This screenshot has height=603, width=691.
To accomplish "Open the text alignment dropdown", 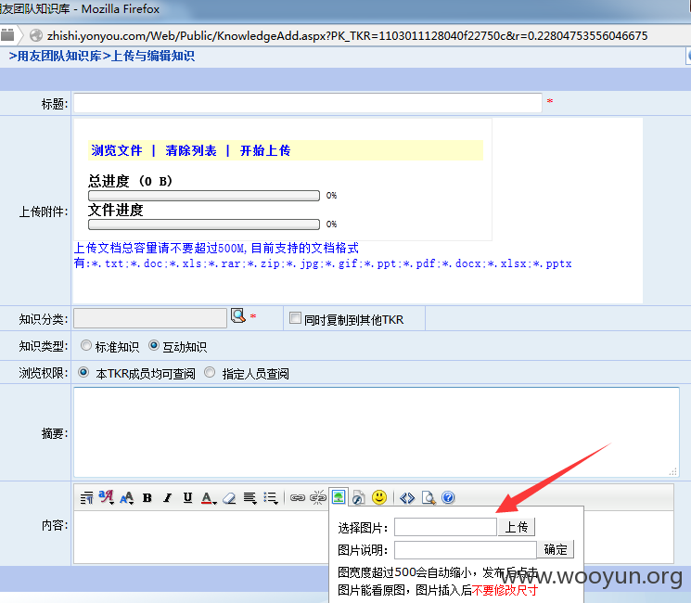I will coord(250,498).
